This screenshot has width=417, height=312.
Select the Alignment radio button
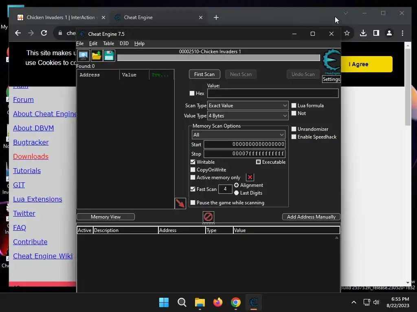(x=236, y=185)
